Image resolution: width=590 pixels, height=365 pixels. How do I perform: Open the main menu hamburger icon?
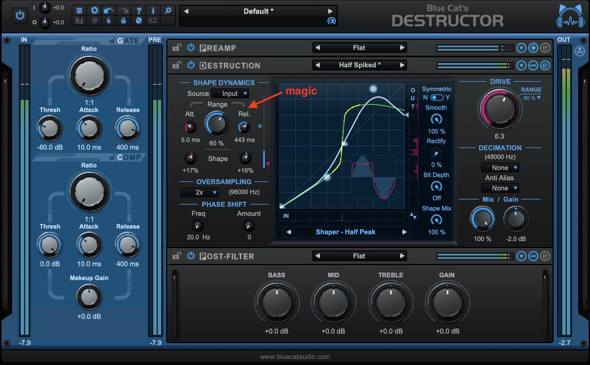[x=79, y=11]
